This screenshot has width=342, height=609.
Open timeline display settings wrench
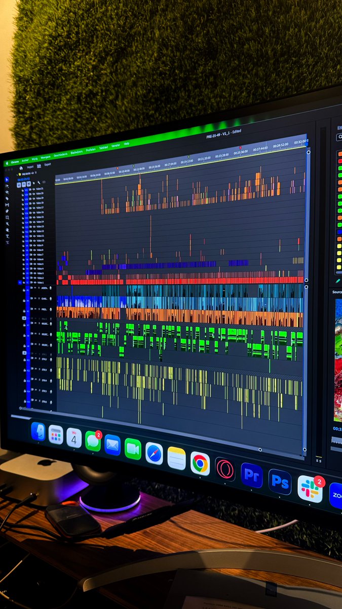click(x=39, y=182)
